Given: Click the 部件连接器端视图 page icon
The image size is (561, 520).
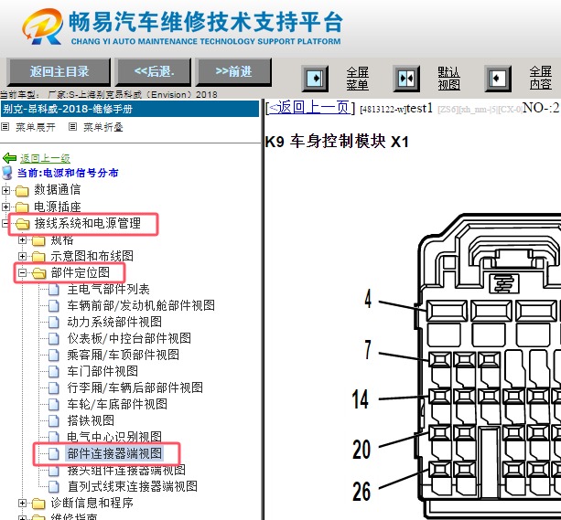Looking at the screenshot, I should coord(54,453).
